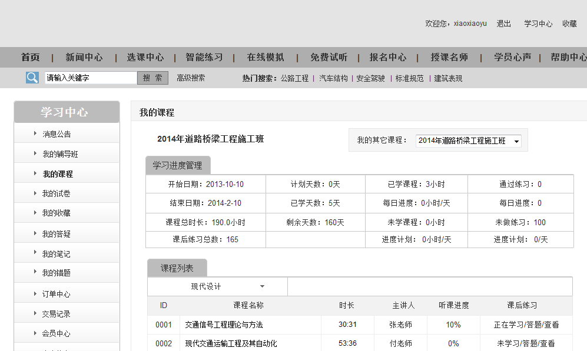The width and height of the screenshot is (587, 351).
Task: Click the 高级搜索 link
Action: 191,78
